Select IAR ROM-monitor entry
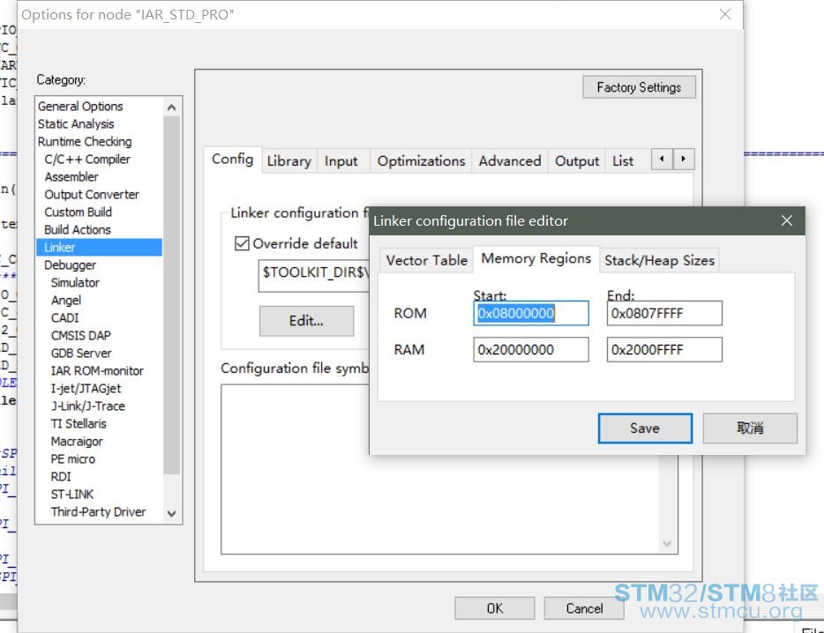This screenshot has height=633, width=824. tap(97, 371)
